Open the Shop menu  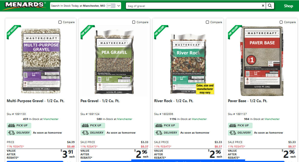click(288, 6)
